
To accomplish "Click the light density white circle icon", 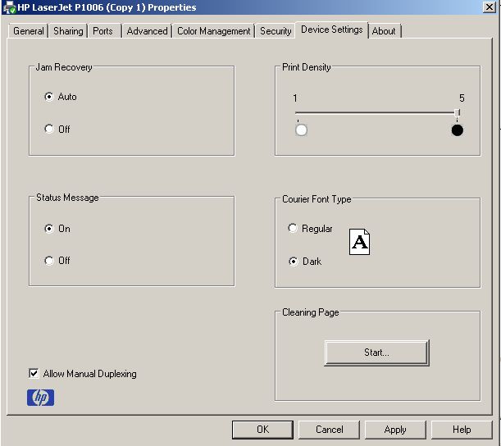I will pos(301,130).
